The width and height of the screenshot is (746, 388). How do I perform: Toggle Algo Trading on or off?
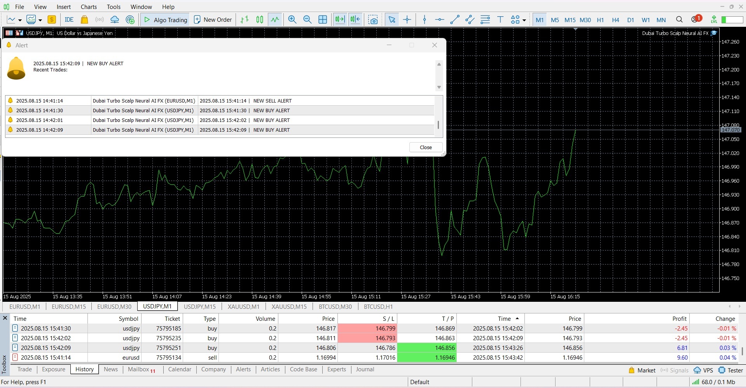pyautogui.click(x=165, y=20)
